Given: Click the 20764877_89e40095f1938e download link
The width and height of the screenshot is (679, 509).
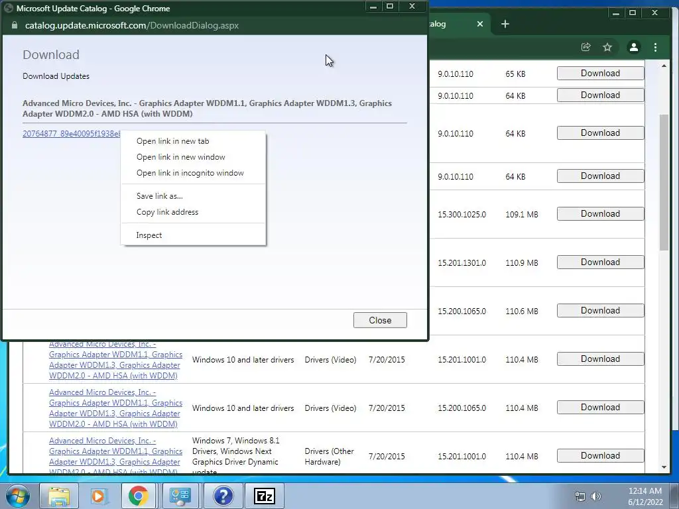Looking at the screenshot, I should 72,134.
